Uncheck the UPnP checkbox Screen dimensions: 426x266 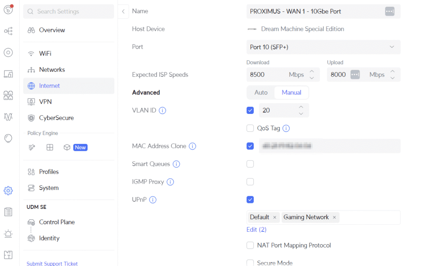pos(250,199)
